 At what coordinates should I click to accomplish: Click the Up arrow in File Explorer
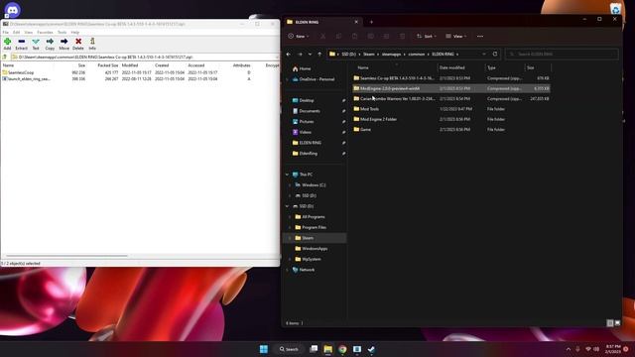(319, 54)
